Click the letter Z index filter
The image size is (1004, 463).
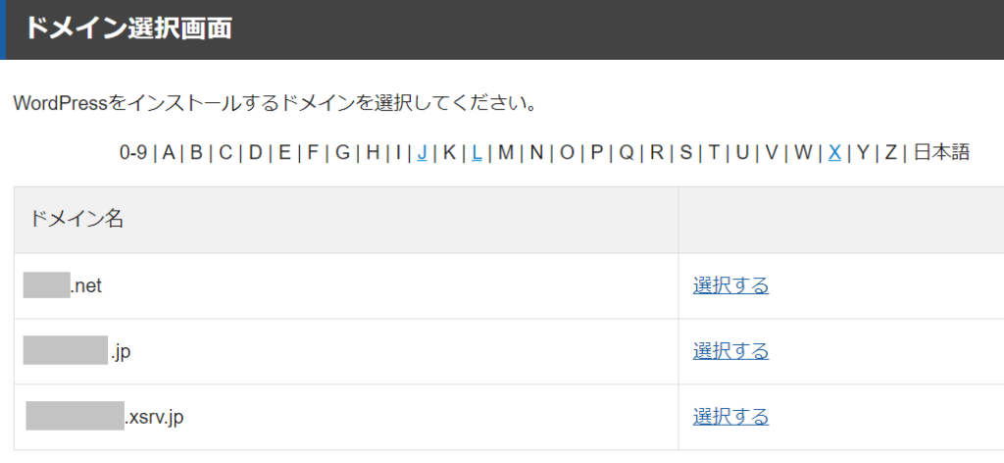890,152
